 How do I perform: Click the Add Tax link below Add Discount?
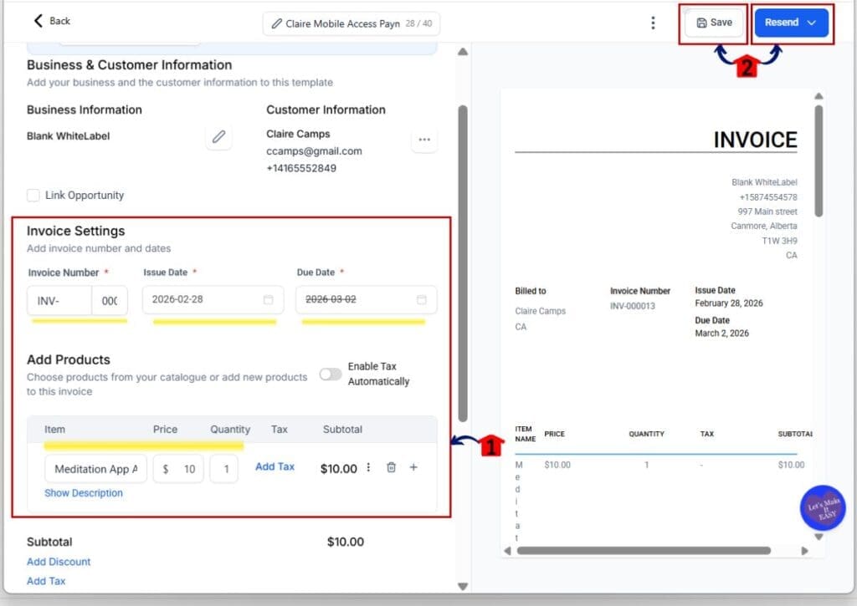click(x=46, y=580)
